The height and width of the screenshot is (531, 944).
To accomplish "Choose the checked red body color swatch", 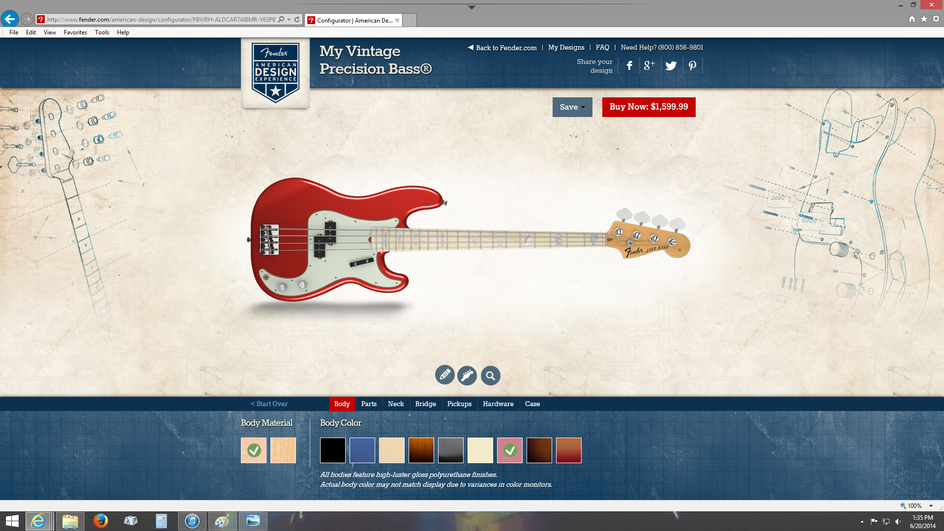I will [510, 450].
